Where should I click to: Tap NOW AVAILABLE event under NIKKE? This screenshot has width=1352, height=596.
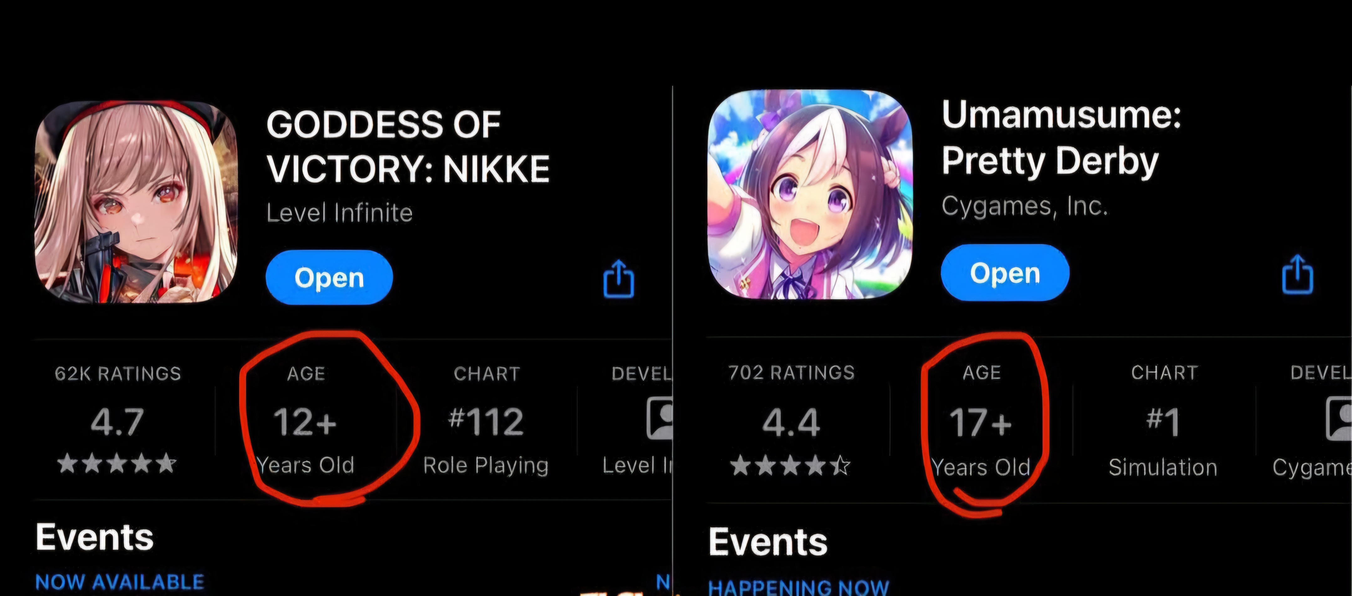(x=120, y=582)
